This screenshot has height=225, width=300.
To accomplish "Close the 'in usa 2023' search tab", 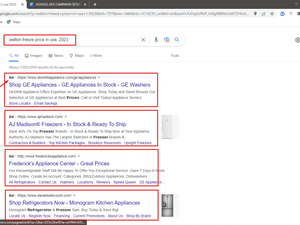I will [x=22, y=4].
